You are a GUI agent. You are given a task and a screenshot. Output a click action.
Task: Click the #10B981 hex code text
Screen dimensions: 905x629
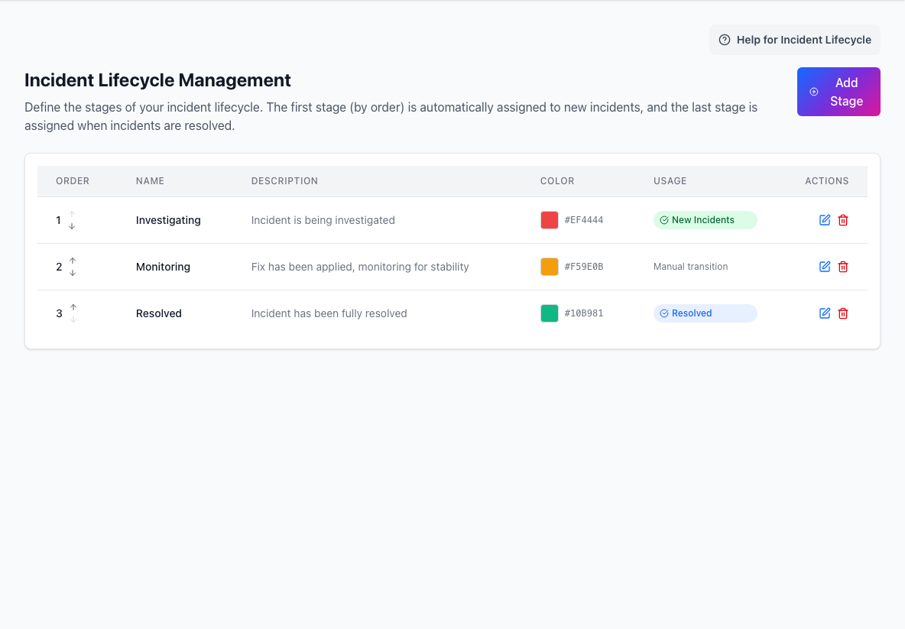(584, 313)
